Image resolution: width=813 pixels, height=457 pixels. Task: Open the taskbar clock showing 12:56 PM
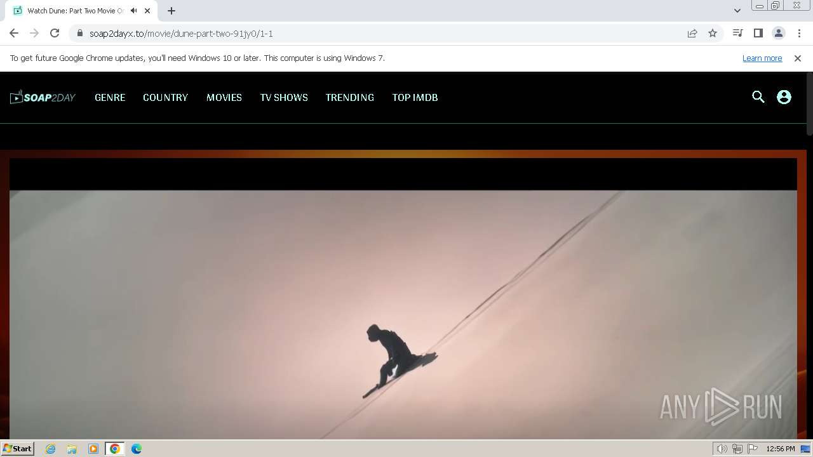point(781,449)
